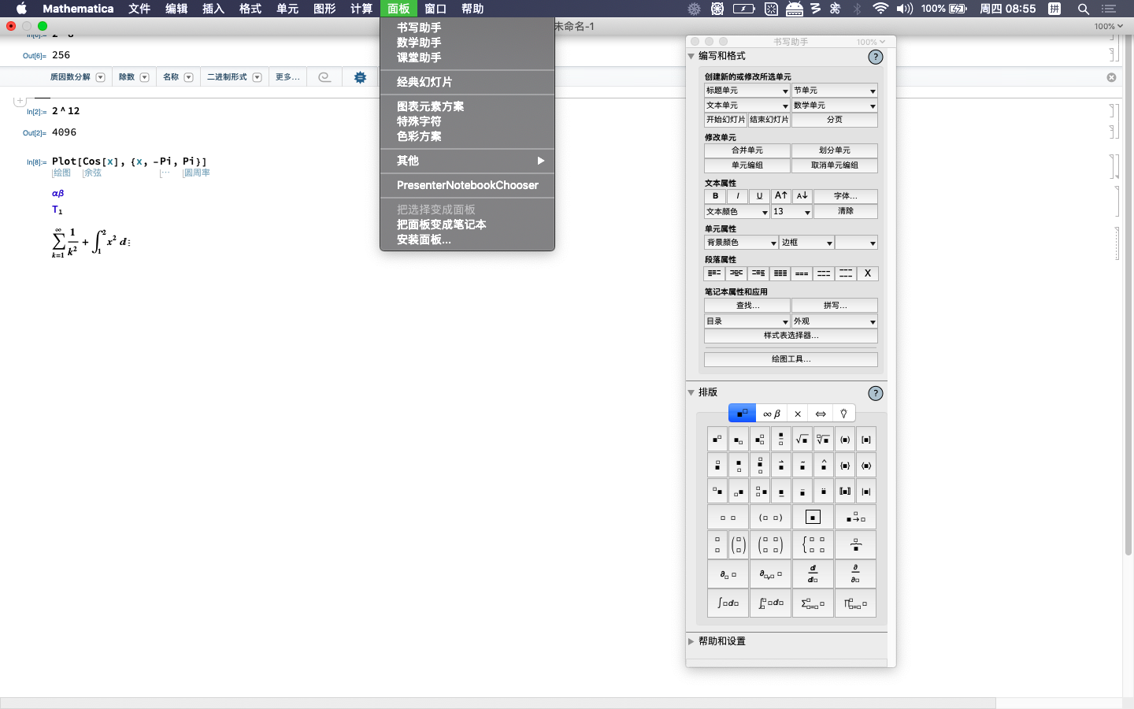Click the 合并单元 button
Screen dimensions: 1134x709
pos(747,150)
